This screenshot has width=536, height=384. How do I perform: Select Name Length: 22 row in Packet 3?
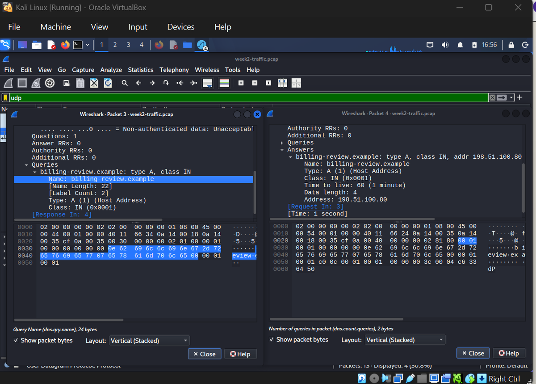134,186
